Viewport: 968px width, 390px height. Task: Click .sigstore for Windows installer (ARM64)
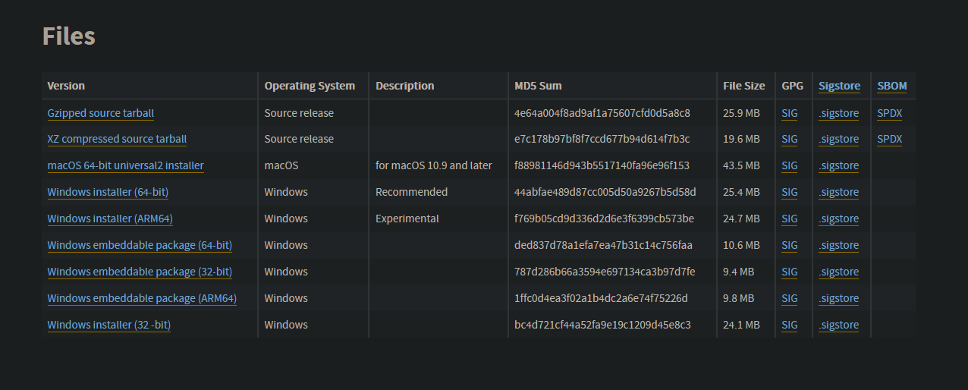pos(839,219)
